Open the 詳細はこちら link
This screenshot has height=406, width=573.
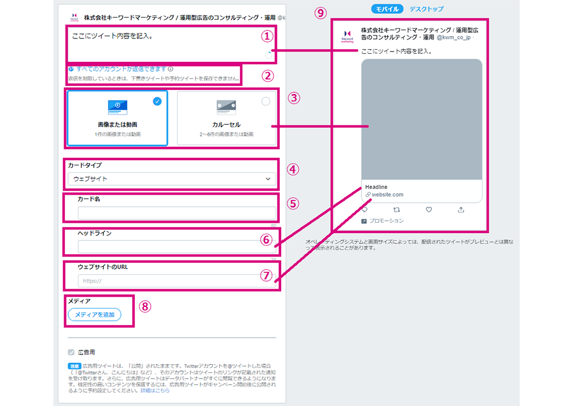tap(155, 391)
